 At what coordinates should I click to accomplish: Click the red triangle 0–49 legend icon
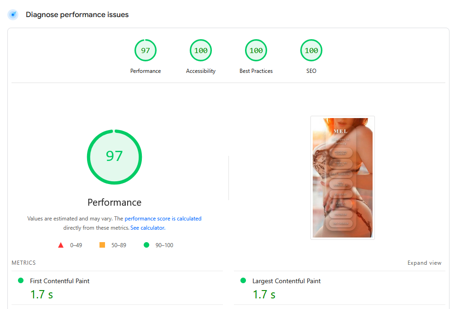61,245
